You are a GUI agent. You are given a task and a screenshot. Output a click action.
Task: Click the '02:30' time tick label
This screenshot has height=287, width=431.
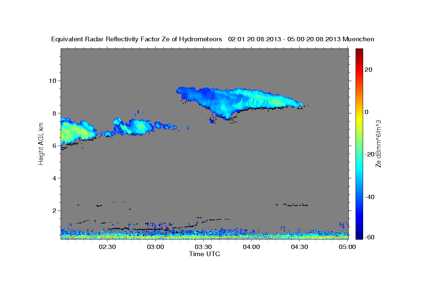[x=107, y=247]
